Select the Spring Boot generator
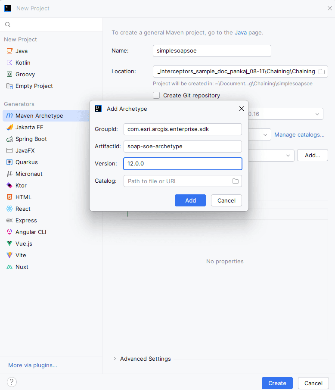The height and width of the screenshot is (390, 335). click(31, 139)
